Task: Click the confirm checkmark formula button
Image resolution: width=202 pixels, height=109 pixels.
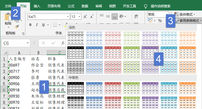Action: tap(53, 43)
